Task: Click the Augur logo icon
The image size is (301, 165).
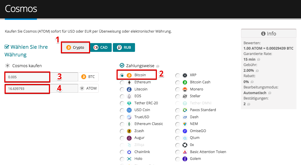Action: point(129,138)
